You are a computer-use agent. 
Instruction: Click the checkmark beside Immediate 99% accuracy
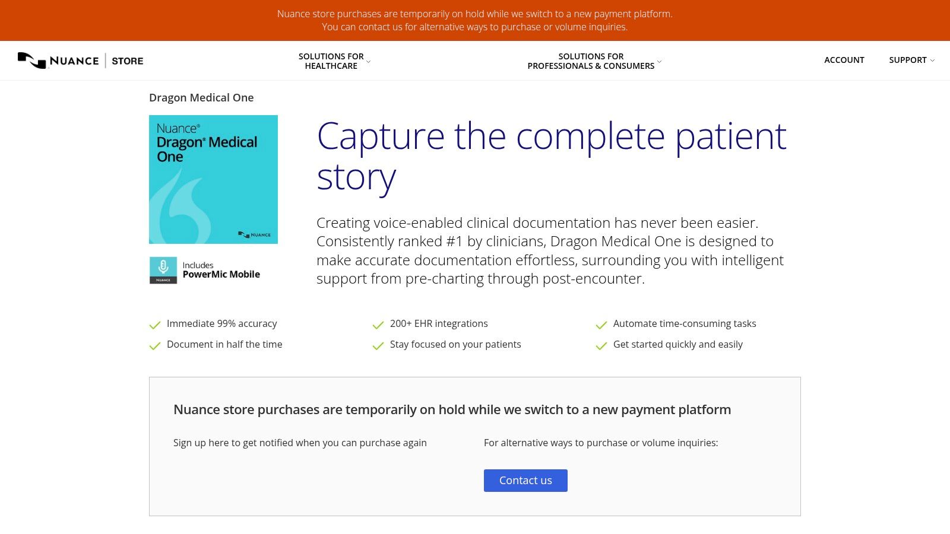pos(155,325)
